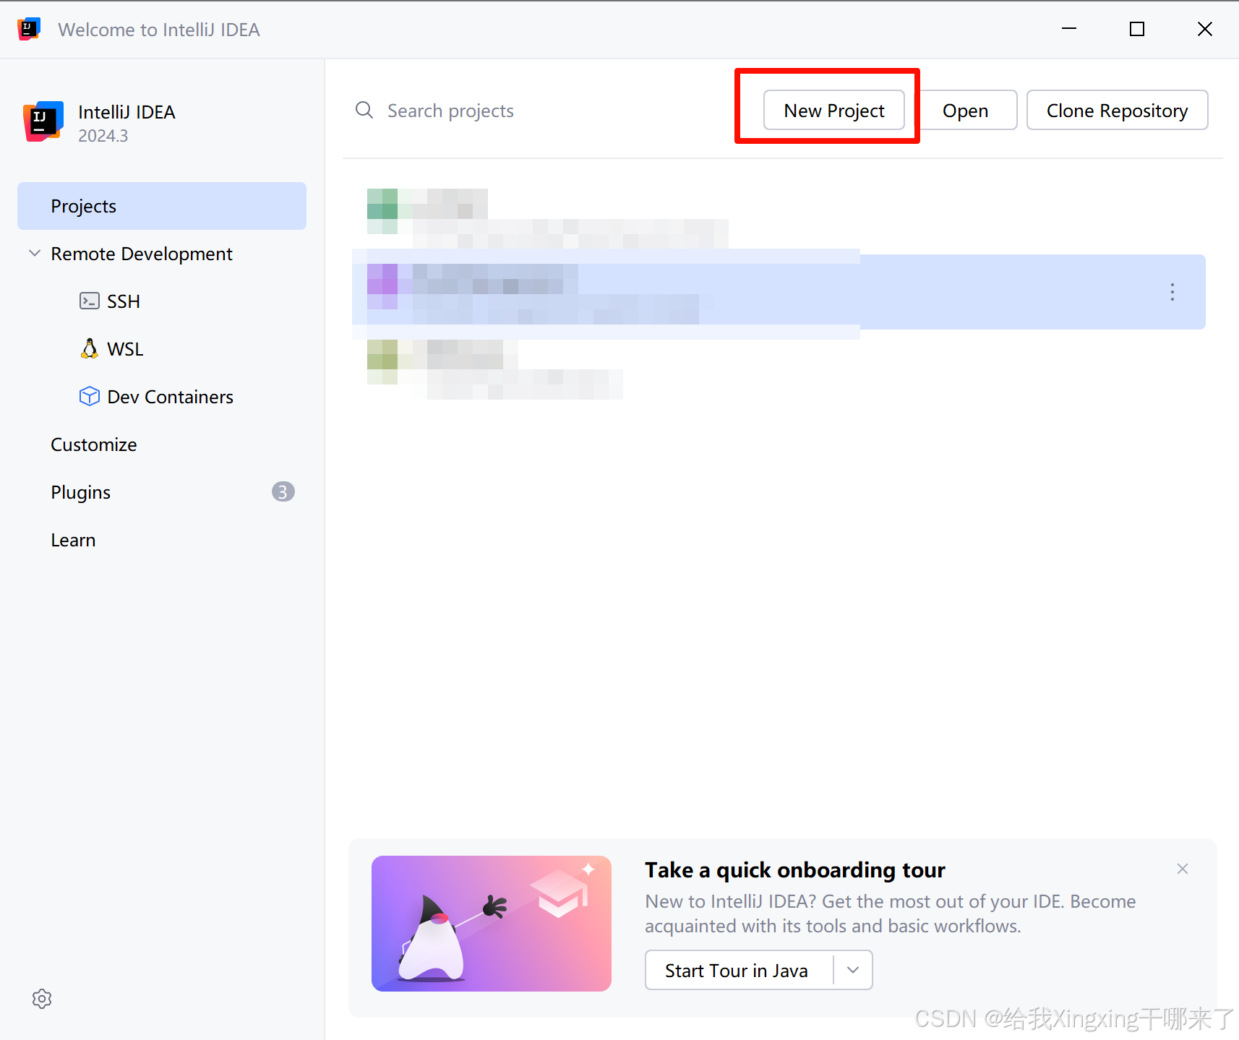Go to Customize section
The width and height of the screenshot is (1239, 1040).
pos(94,444)
